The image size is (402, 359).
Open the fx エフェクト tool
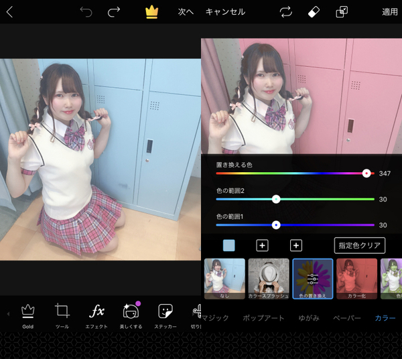pyautogui.click(x=97, y=311)
